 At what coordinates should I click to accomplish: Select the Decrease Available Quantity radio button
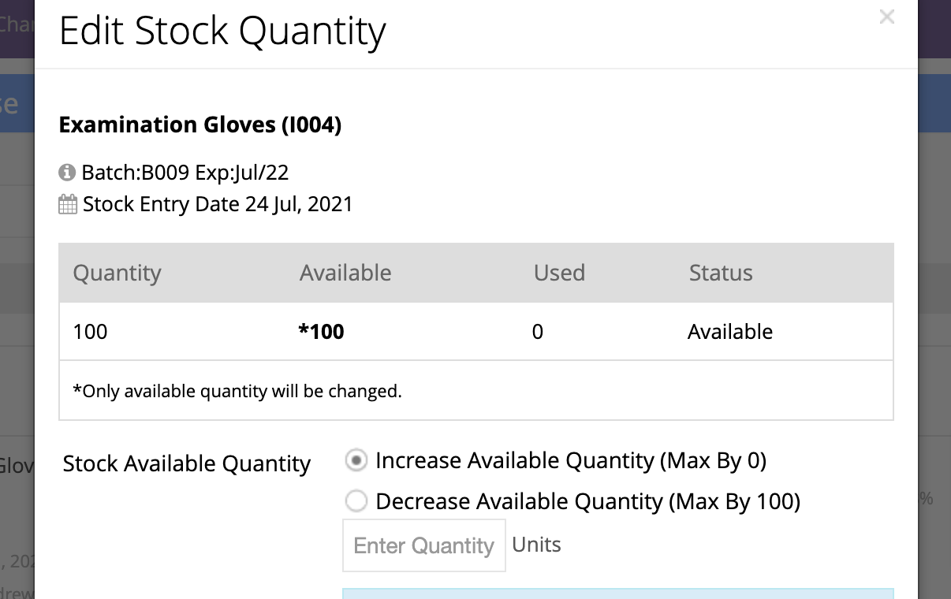(356, 501)
